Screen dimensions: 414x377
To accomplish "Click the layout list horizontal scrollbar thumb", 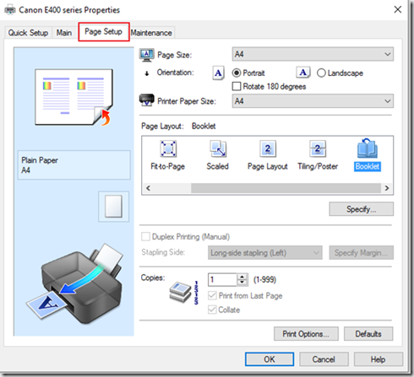I will tap(286, 188).
